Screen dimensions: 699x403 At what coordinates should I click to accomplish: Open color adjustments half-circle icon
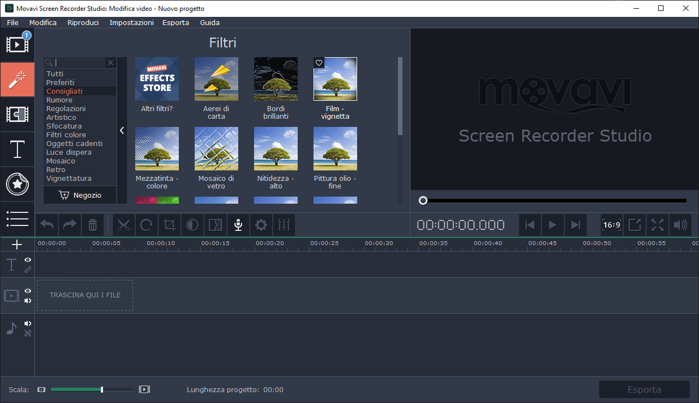tap(192, 225)
